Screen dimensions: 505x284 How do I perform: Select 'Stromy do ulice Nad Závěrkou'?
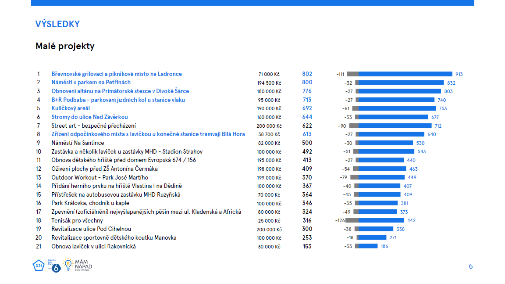(89, 117)
